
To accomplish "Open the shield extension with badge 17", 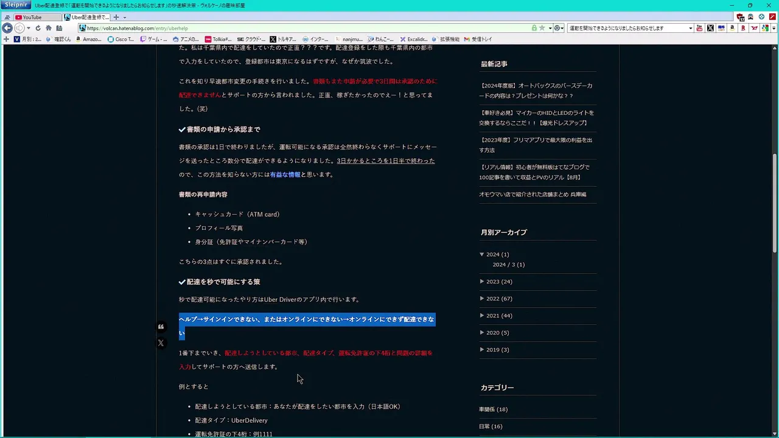I will 740,17.
